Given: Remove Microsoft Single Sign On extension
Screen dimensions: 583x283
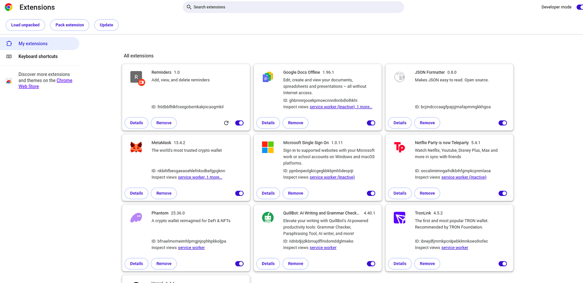Looking at the screenshot, I should point(295,193).
